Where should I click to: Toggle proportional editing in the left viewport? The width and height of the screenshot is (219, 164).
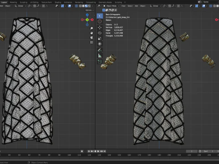point(43,6)
